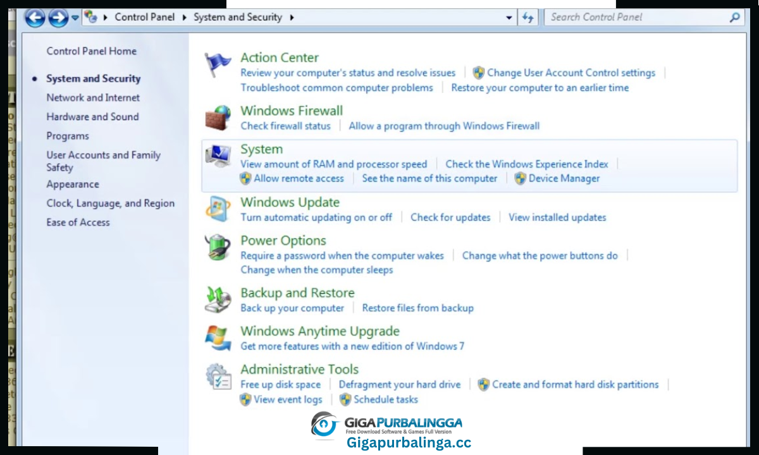
Task: Click Free up disk space link
Action: pos(280,384)
